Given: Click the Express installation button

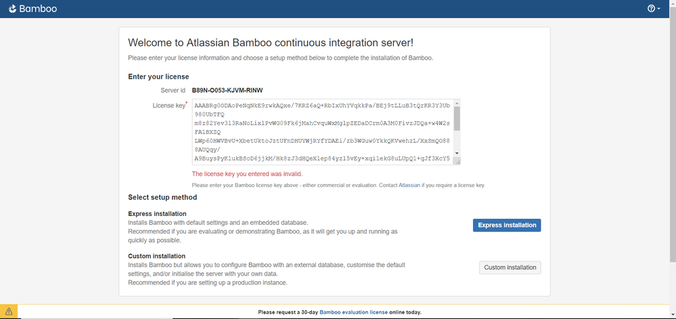Looking at the screenshot, I should tap(507, 225).
